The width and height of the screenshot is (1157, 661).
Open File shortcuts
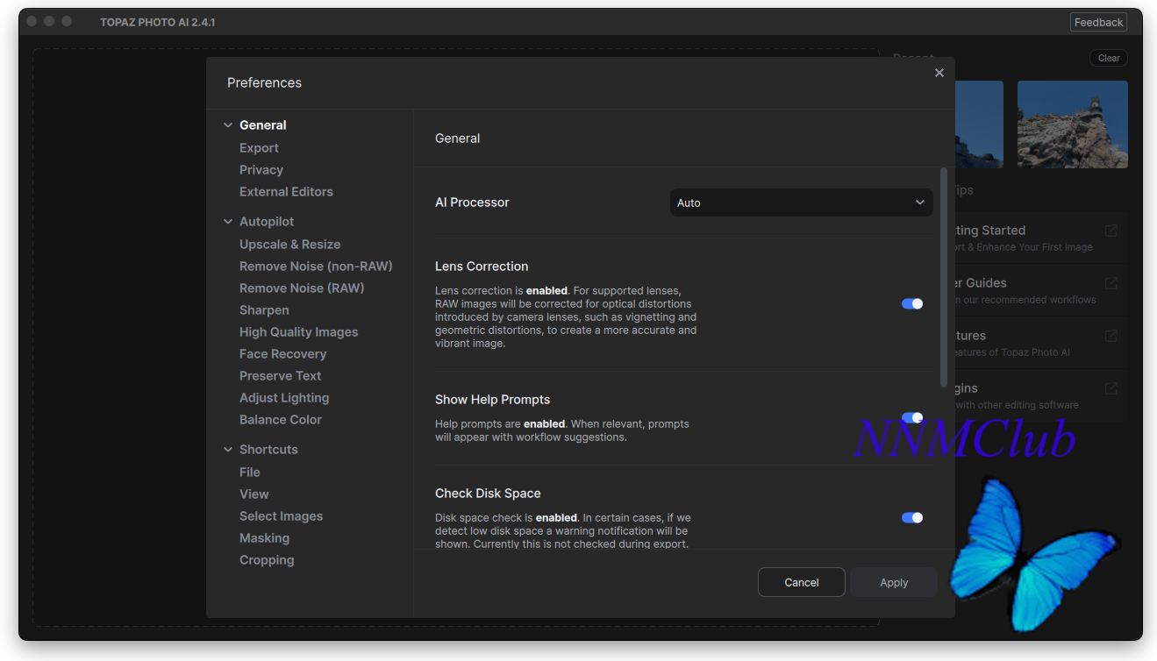click(x=250, y=473)
